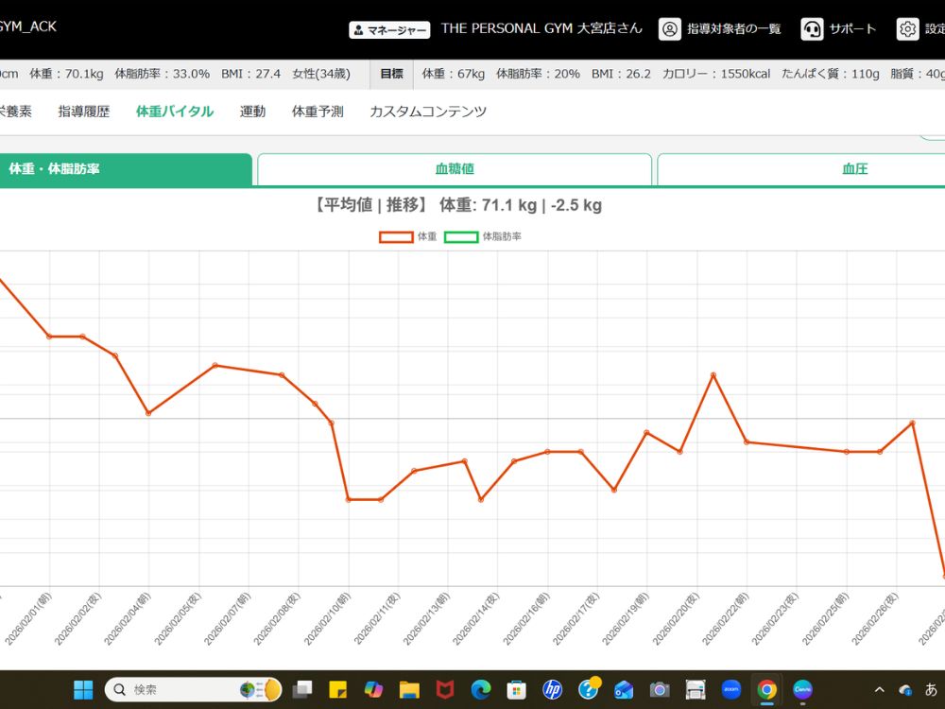Launch Zoom from the taskbar
945x709 pixels.
click(730, 689)
